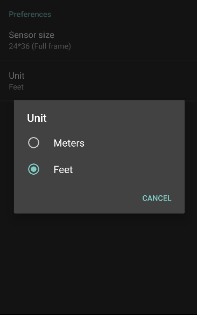The width and height of the screenshot is (197, 315).
Task: Choose the Feet option label
Action: point(63,169)
